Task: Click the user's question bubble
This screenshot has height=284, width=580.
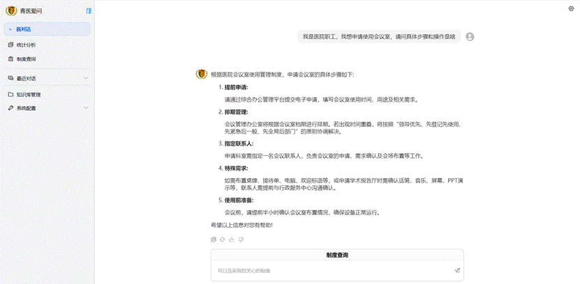Action: coord(378,37)
